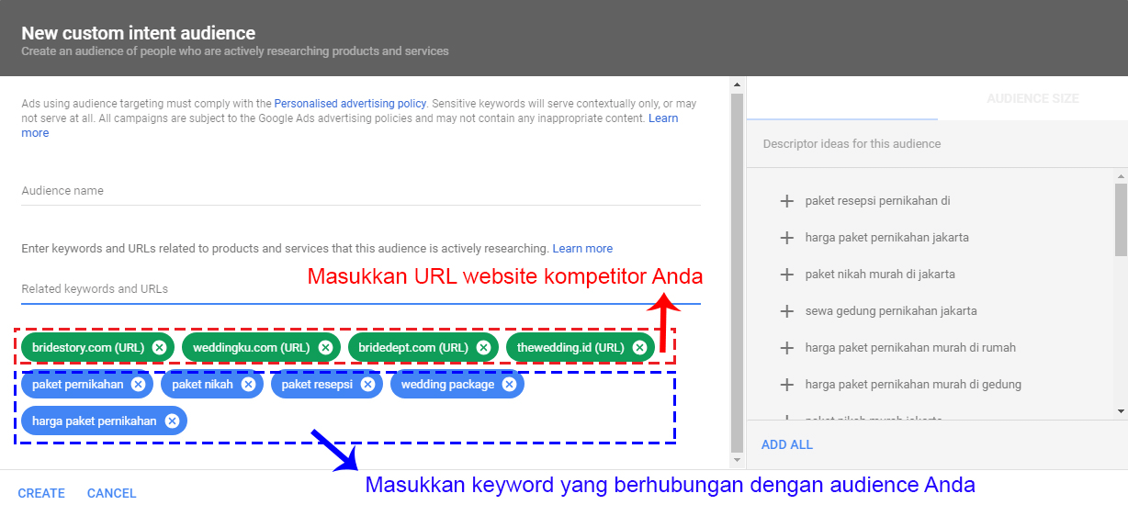
Task: Click the 'harga paket pernikahan murah di rumah' text
Action: [x=910, y=348]
